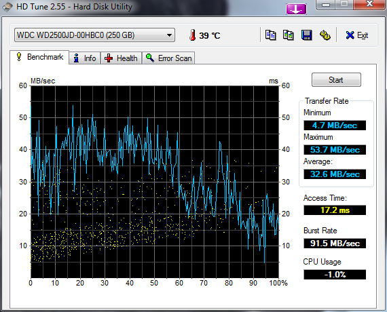This screenshot has height=312, width=387.
Task: Expand the drive selection dropdown arrow
Action: click(169, 35)
